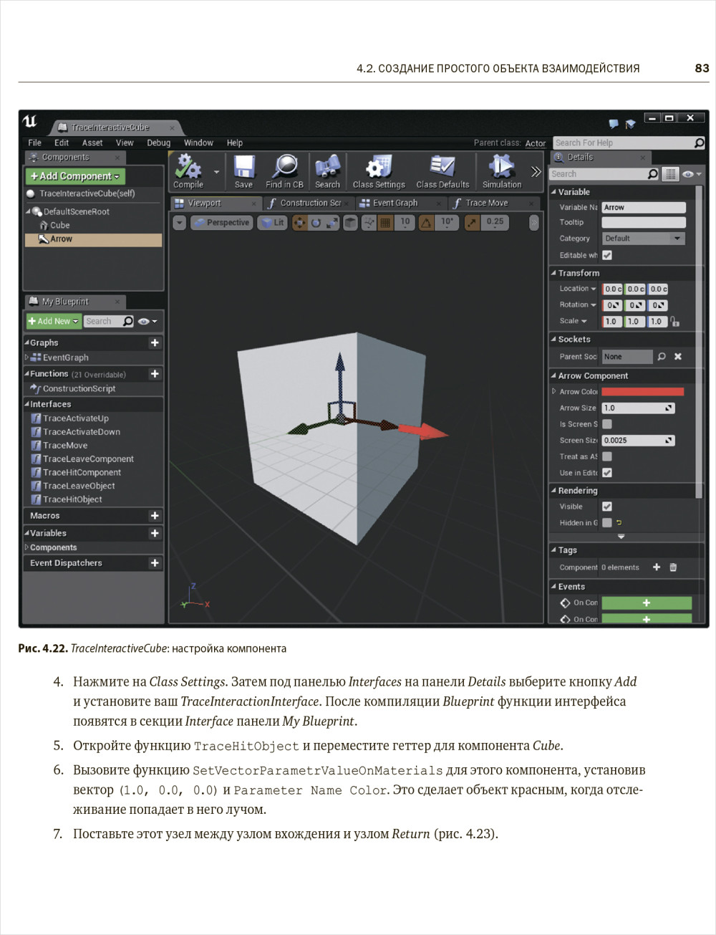
Task: Open the File menu
Action: click(34, 143)
